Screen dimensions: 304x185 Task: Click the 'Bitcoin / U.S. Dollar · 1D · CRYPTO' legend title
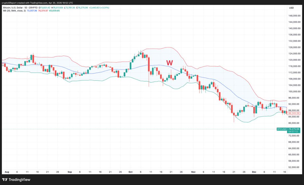click(20, 8)
